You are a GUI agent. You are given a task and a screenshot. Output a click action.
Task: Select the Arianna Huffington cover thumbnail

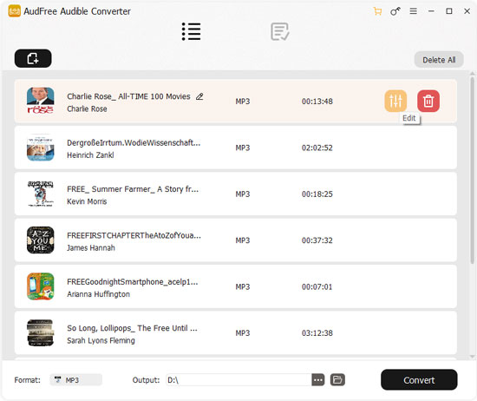[41, 286]
